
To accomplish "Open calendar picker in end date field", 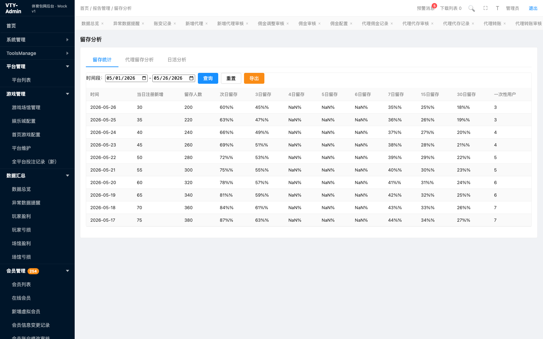I will click(191, 78).
